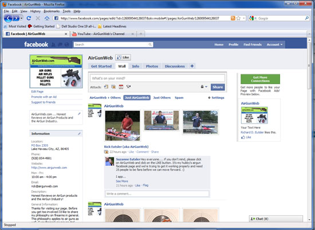Switch to the Info tab
Image resolution: width=315 pixels, height=230 pixels.
[136, 66]
